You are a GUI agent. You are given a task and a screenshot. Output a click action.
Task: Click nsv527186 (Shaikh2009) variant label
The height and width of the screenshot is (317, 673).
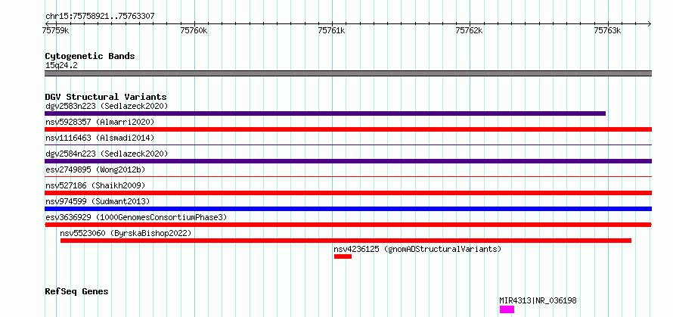click(95, 185)
